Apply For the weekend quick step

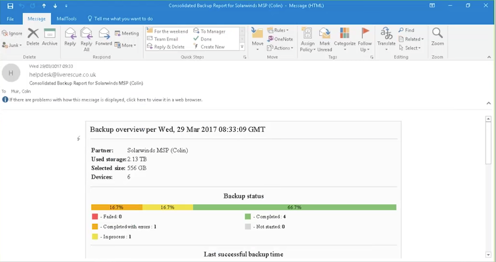tap(168, 31)
